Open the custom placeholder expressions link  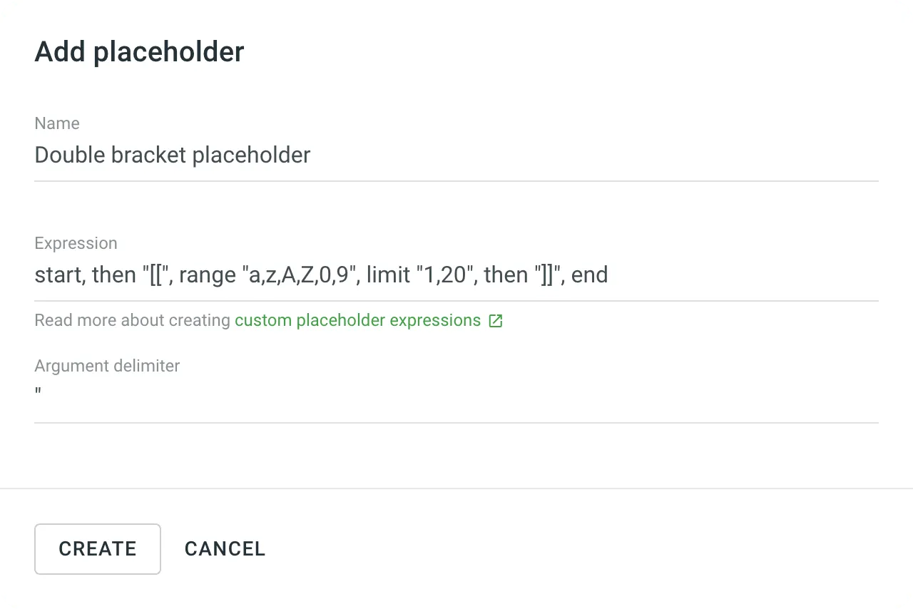point(357,320)
